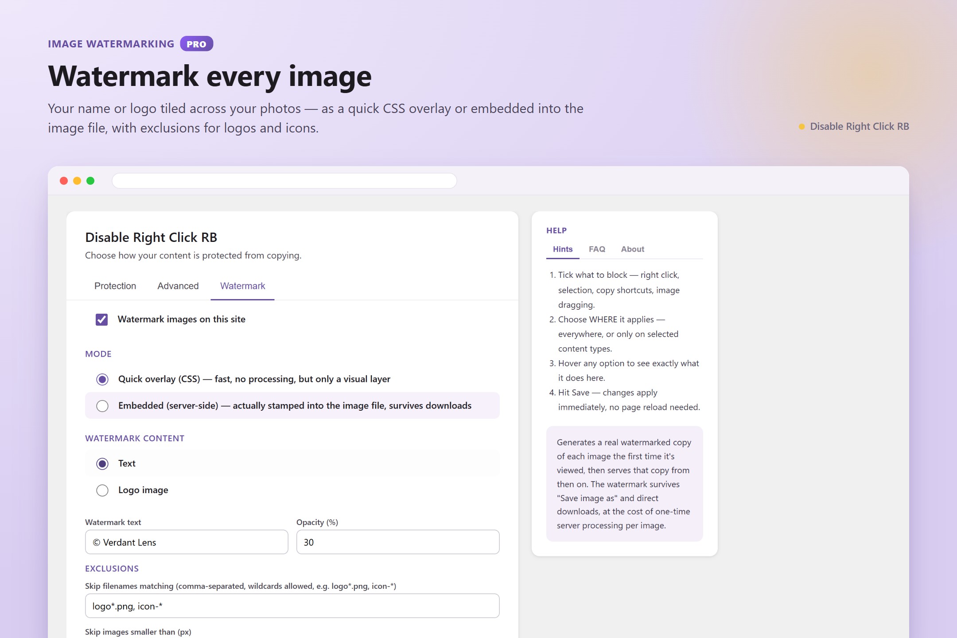Click the Skip filenames matching input field
957x638 pixels.
coord(292,606)
